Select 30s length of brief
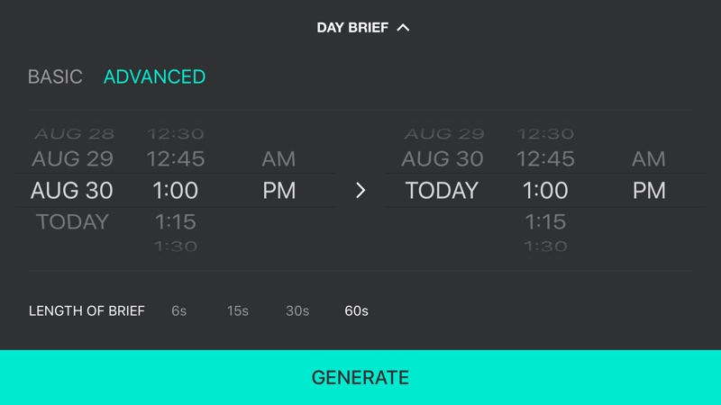Viewport: 721px width, 405px height. click(297, 311)
